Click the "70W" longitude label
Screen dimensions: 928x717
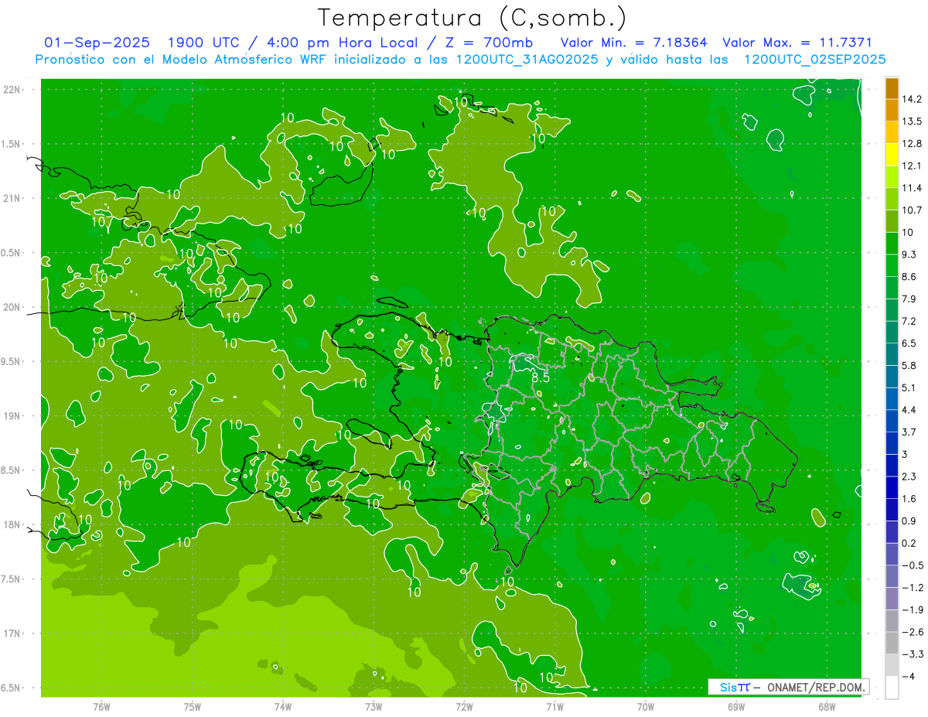pyautogui.click(x=646, y=706)
